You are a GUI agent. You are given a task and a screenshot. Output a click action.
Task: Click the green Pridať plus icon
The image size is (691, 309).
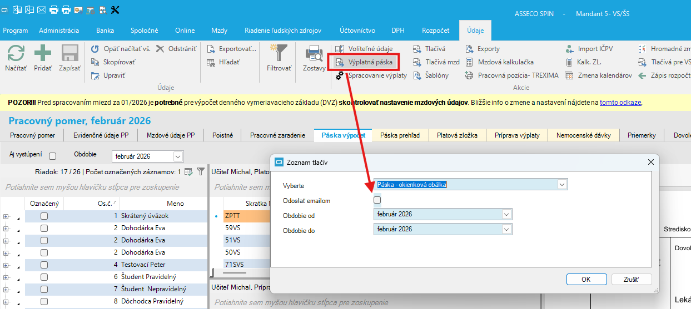point(43,54)
